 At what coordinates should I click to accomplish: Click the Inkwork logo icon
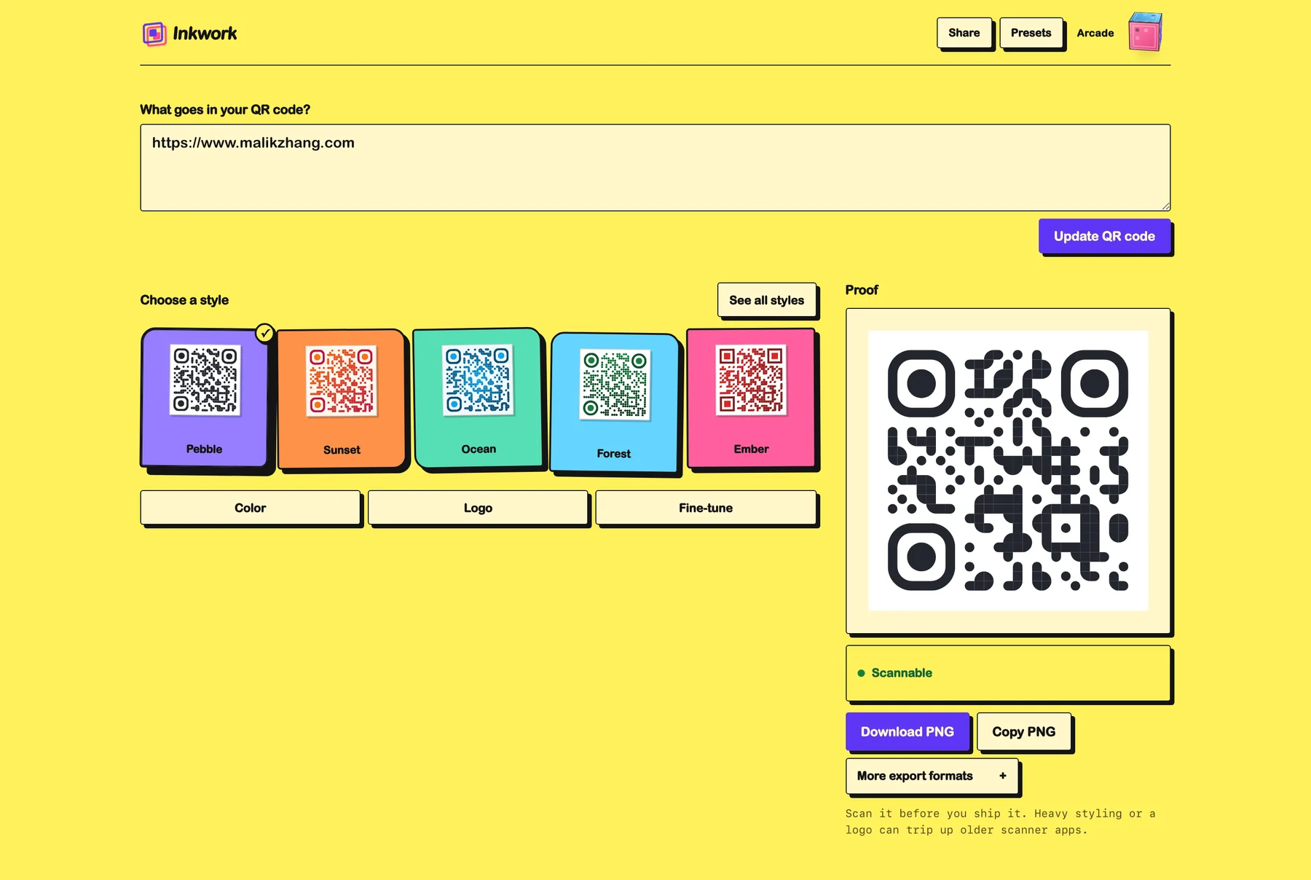pos(154,34)
